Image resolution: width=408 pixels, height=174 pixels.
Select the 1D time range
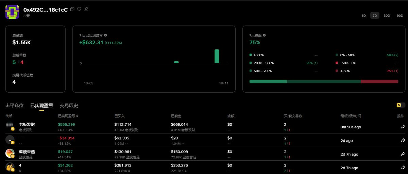coord(363,15)
